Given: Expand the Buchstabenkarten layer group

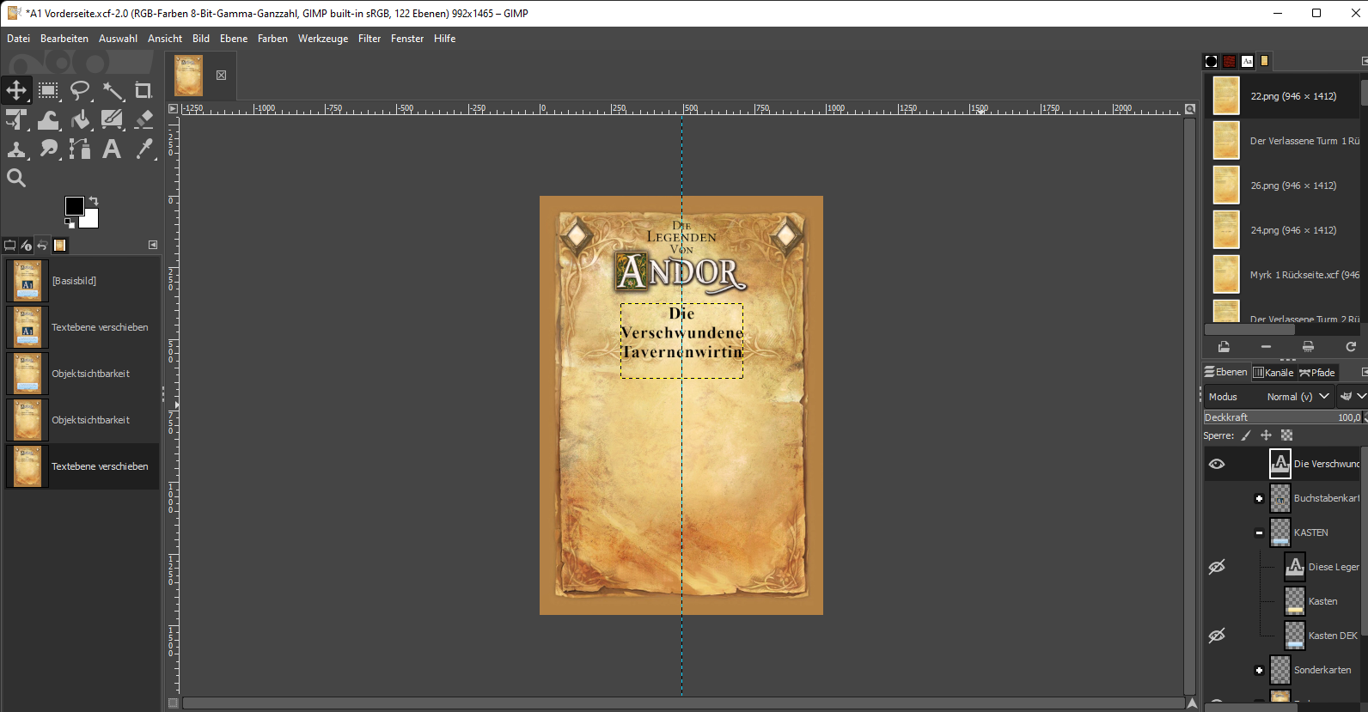Looking at the screenshot, I should pyautogui.click(x=1259, y=498).
